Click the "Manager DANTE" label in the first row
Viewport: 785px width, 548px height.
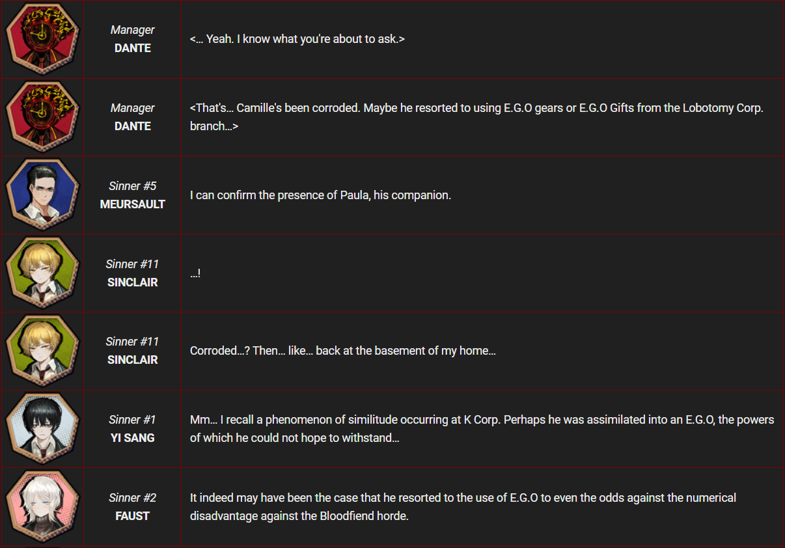133,39
